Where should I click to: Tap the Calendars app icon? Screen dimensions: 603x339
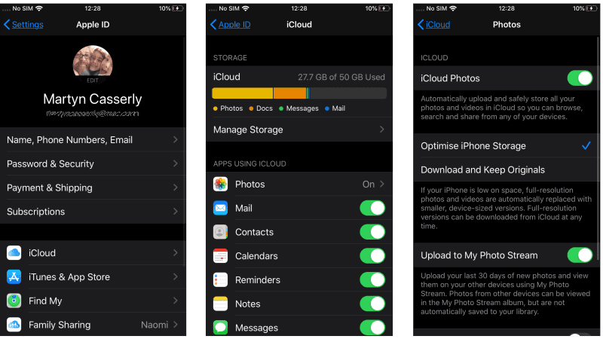(x=220, y=256)
